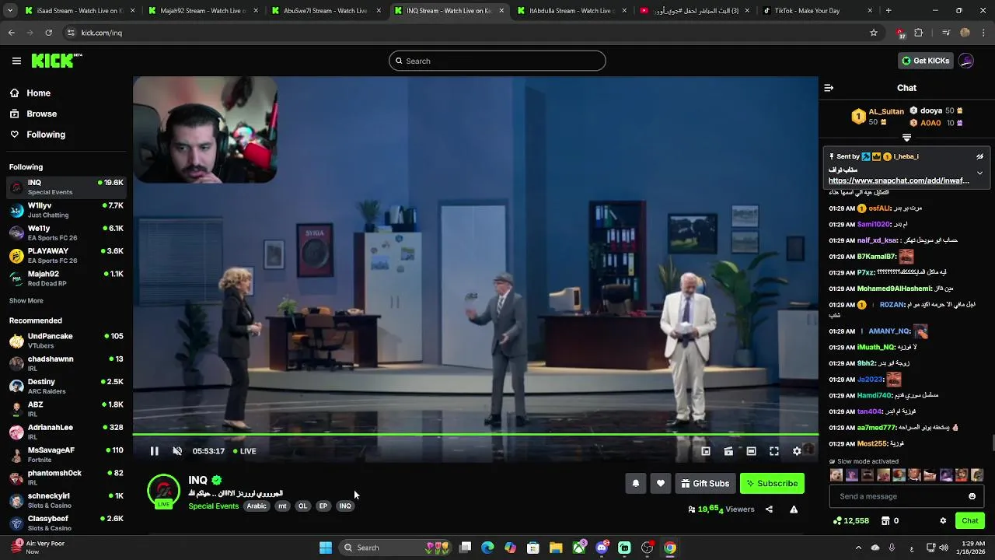This screenshot has height=560, width=995.
Task: Open the chat shop icon
Action: tap(885, 521)
